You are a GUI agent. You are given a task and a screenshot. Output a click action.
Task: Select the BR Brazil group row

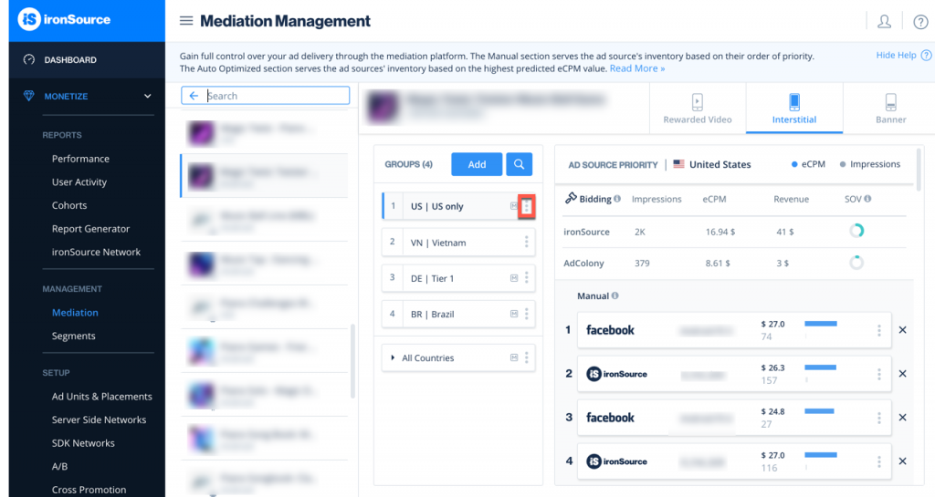[458, 314]
